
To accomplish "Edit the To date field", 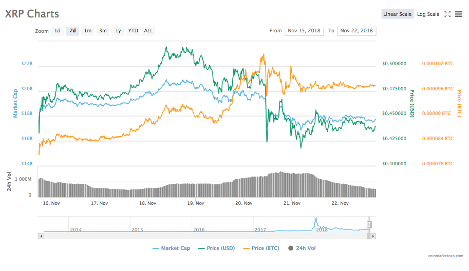I will point(357,31).
